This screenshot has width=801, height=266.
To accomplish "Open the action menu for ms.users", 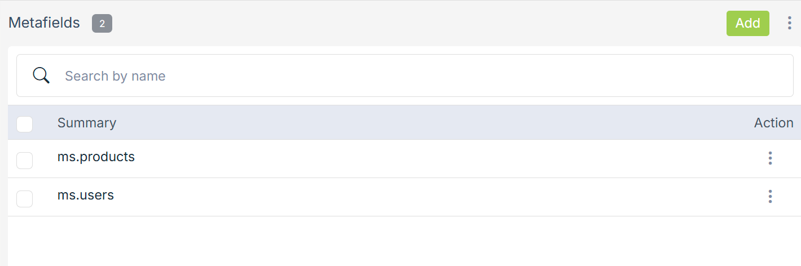I will pos(770,197).
